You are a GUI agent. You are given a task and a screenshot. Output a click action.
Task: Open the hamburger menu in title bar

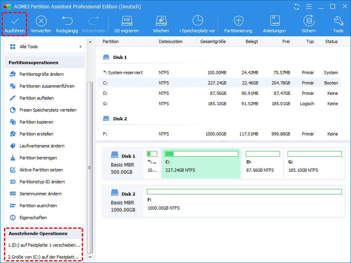coord(309,7)
